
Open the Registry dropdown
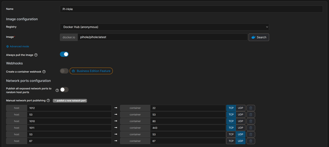click(164, 27)
